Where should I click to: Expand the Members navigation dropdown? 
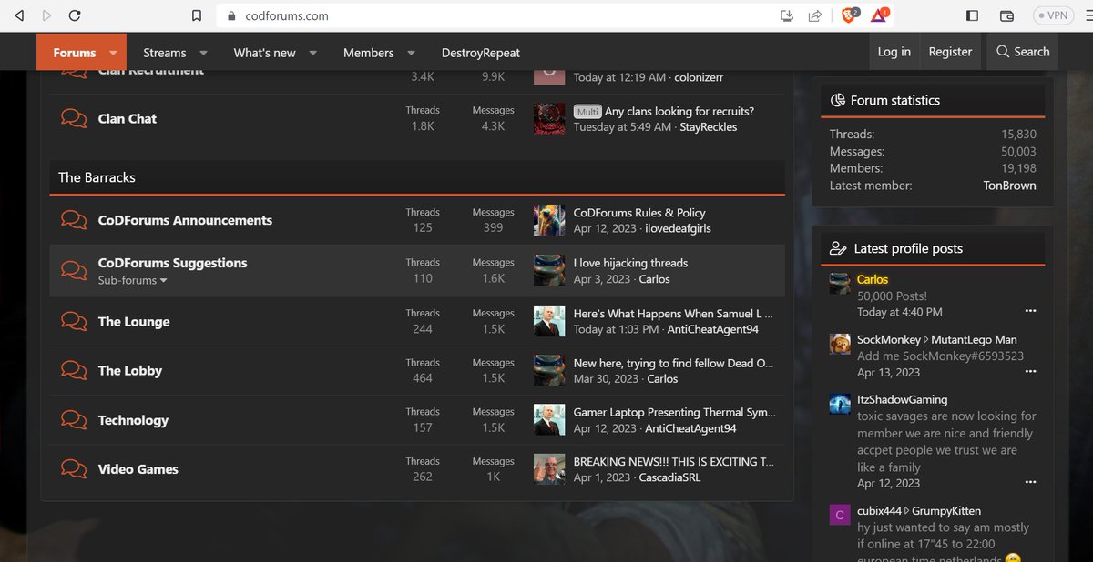[x=411, y=52]
